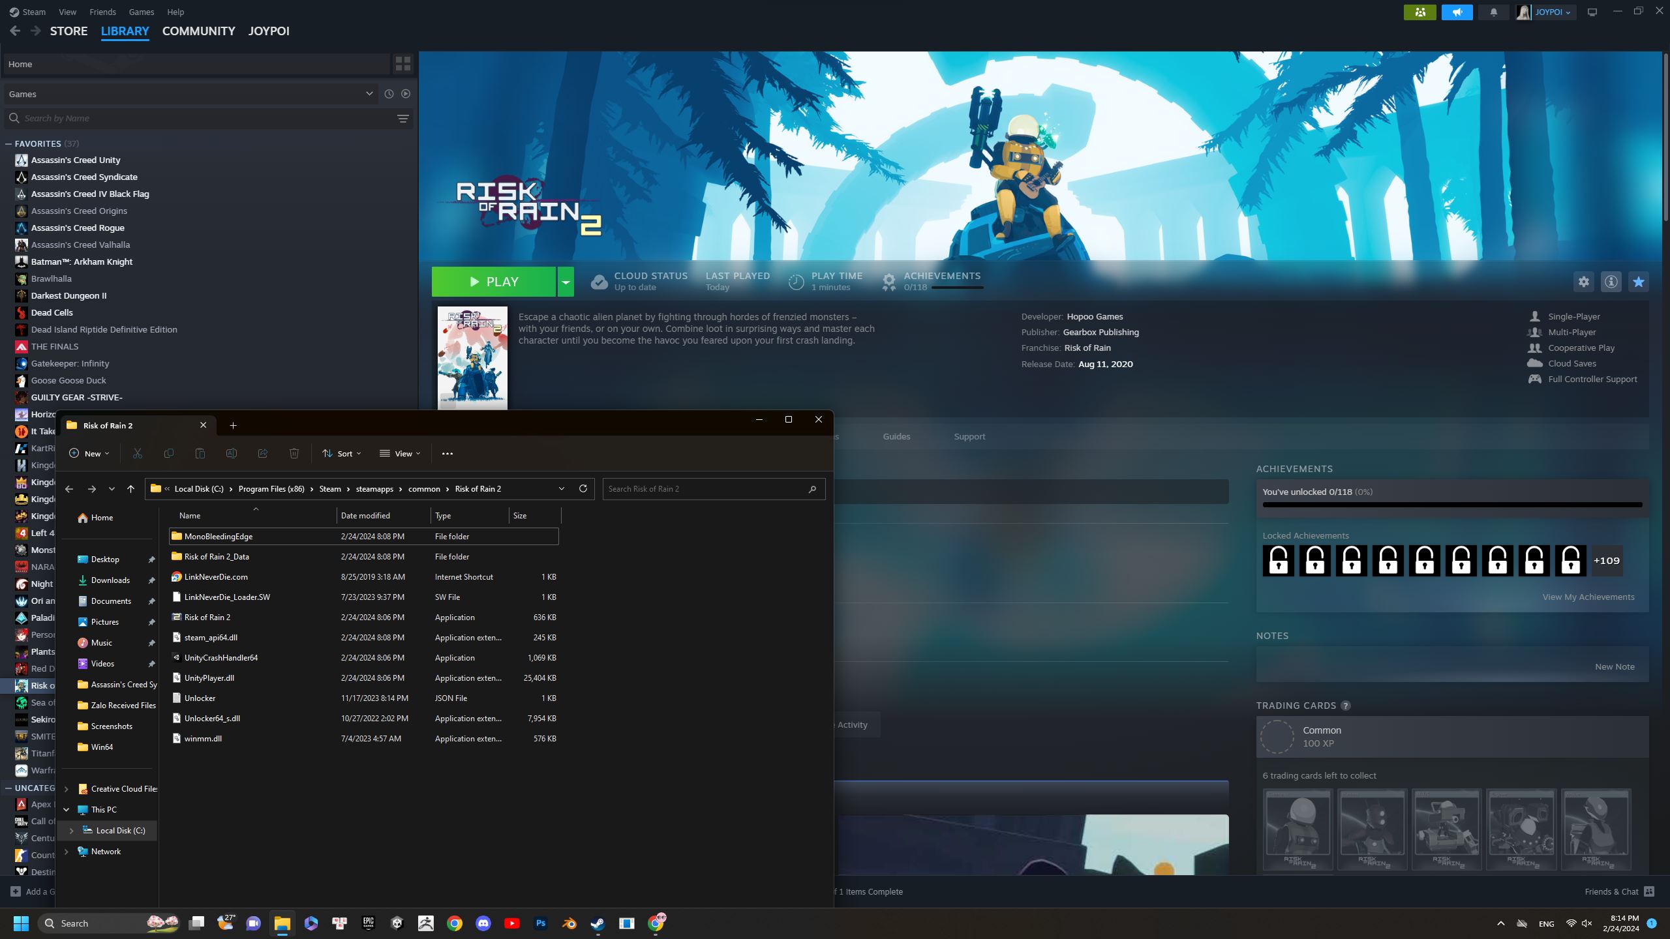The width and height of the screenshot is (1670, 939).
Task: Click the Steam friends icon in header
Action: [1419, 12]
